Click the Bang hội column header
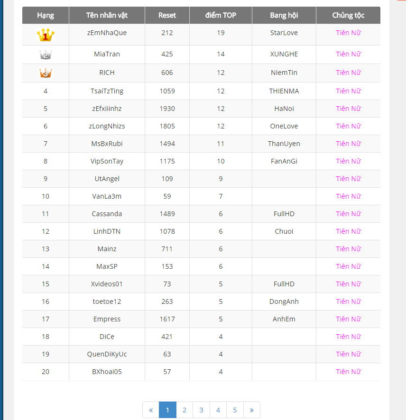 284,15
